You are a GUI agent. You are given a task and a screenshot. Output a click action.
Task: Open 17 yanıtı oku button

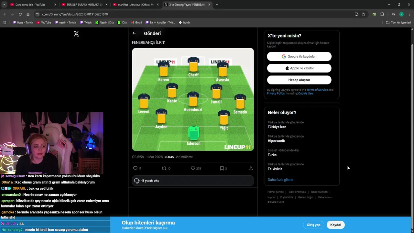[193, 181]
